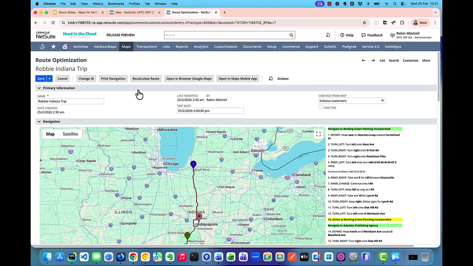
Task: Click the global Search box
Action: pos(226,35)
